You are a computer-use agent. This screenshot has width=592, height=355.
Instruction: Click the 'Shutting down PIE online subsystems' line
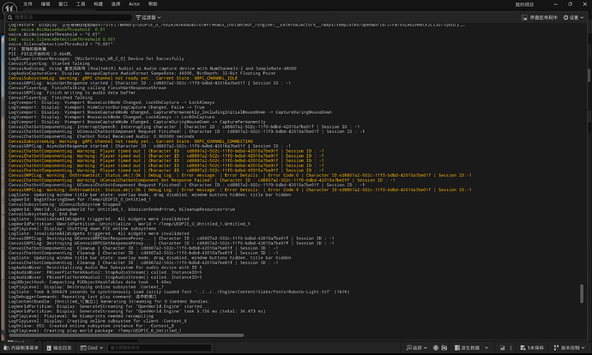pyautogui.click(x=82, y=229)
